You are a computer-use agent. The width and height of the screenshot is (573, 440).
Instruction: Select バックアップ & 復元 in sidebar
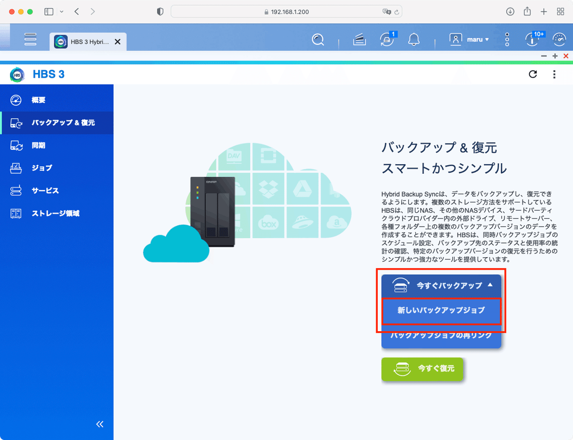pos(57,123)
